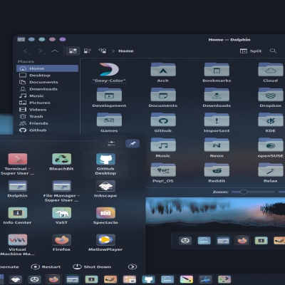Open Friends in Places sidebar
Screen dimensions: 285x285
[x=47, y=123]
